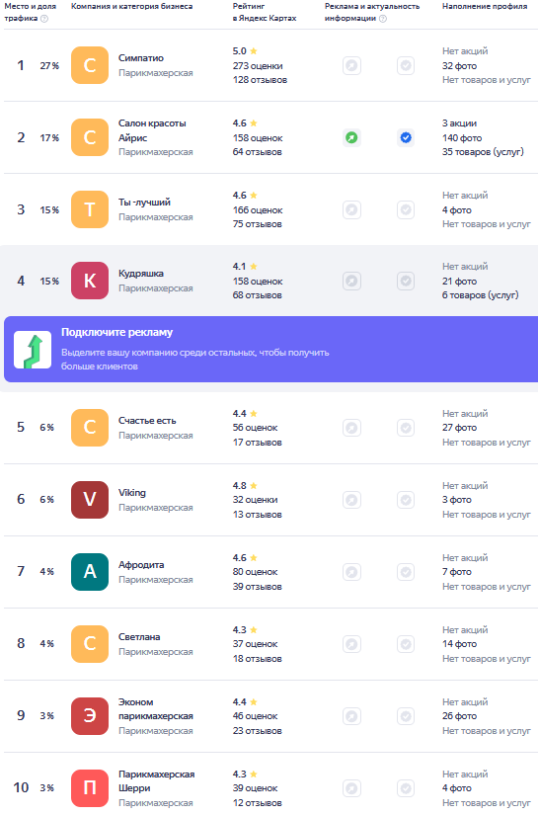Click the Подключите рекламу banner heading
This screenshot has height=815, width=538.
click(x=116, y=332)
